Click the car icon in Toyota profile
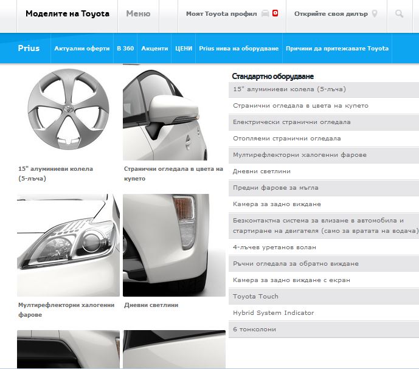The height and width of the screenshot is (369, 419). coord(265,13)
